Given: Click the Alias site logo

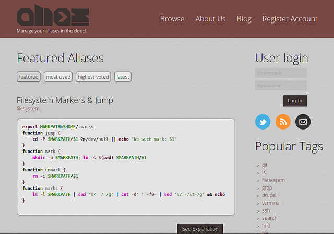Looking at the screenshot, I should coord(53,17).
